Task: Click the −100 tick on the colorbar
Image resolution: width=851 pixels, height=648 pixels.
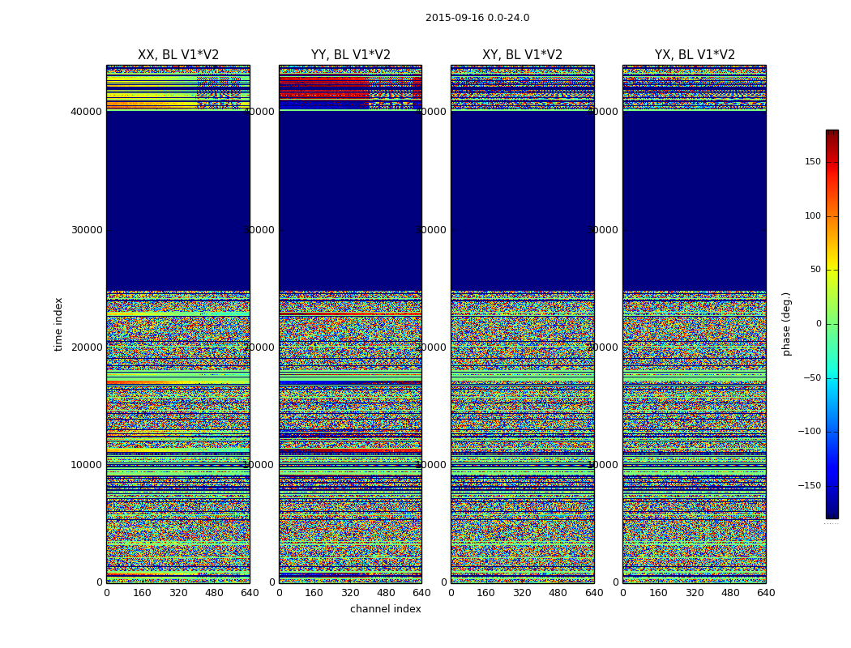Action: click(810, 432)
